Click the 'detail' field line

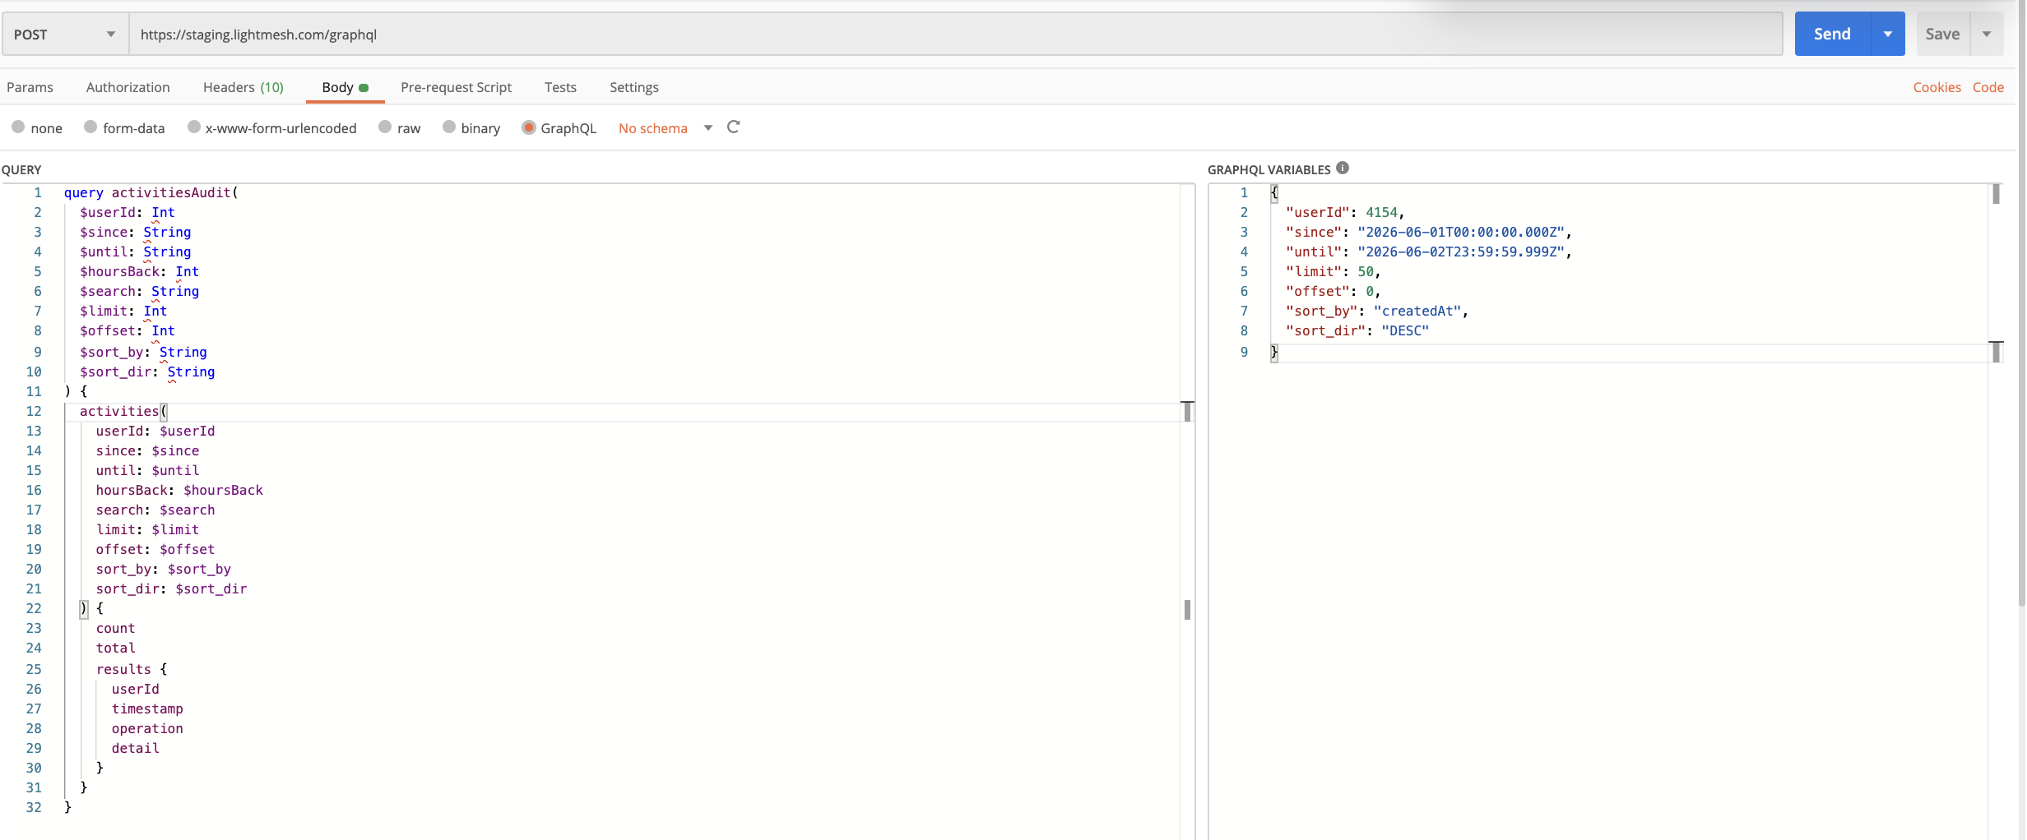coord(136,748)
